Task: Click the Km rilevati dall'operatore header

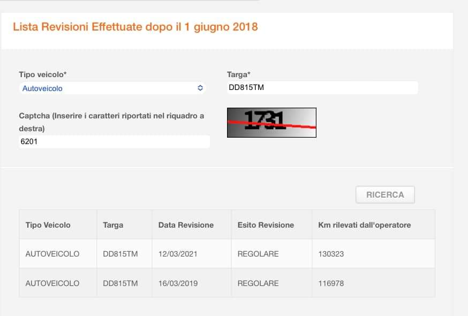Action: coord(364,225)
